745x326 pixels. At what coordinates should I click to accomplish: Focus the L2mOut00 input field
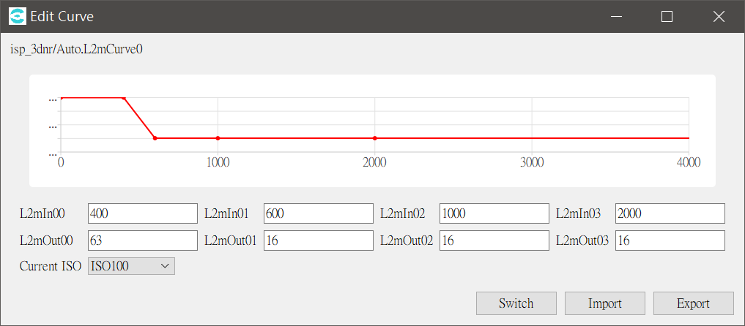pyautogui.click(x=143, y=240)
